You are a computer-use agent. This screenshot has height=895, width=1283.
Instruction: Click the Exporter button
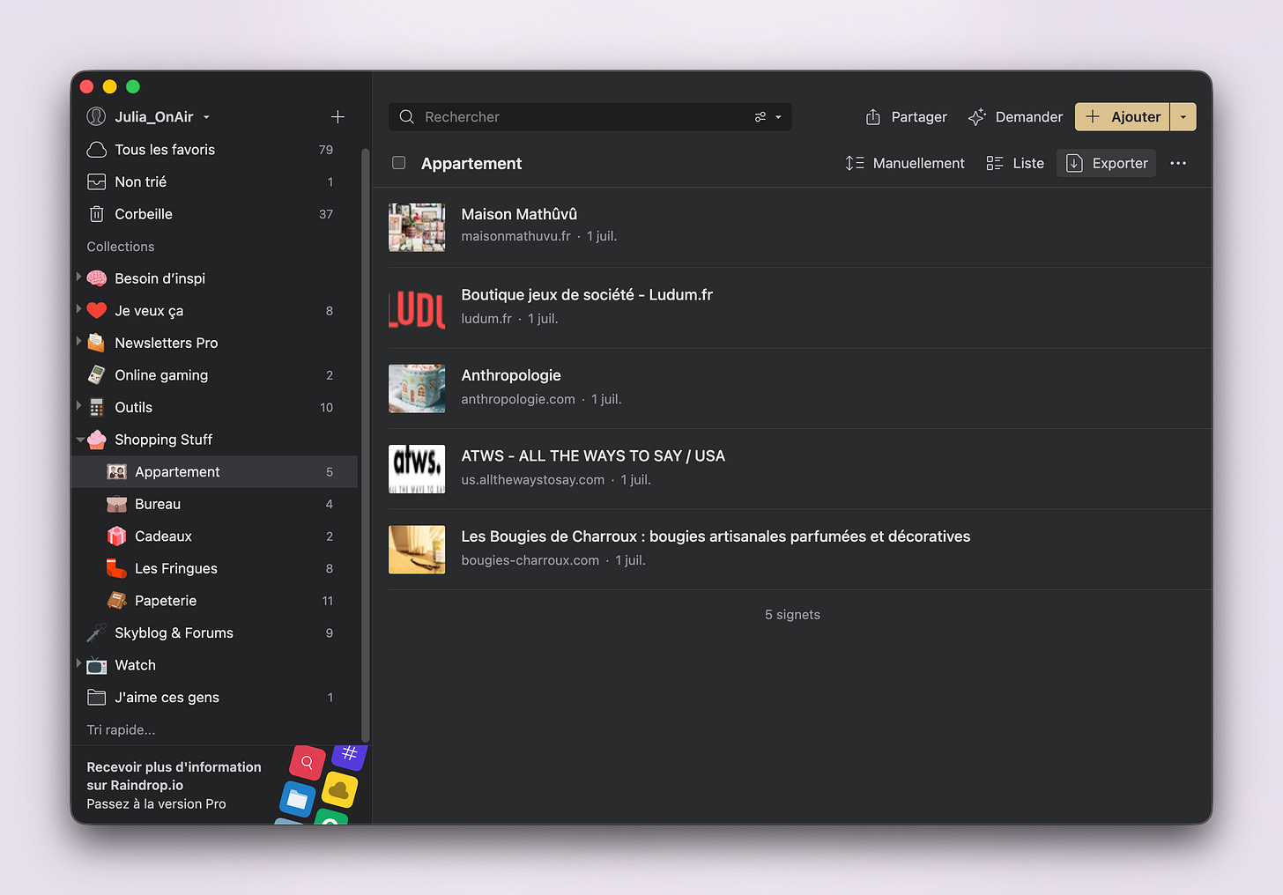click(x=1106, y=163)
